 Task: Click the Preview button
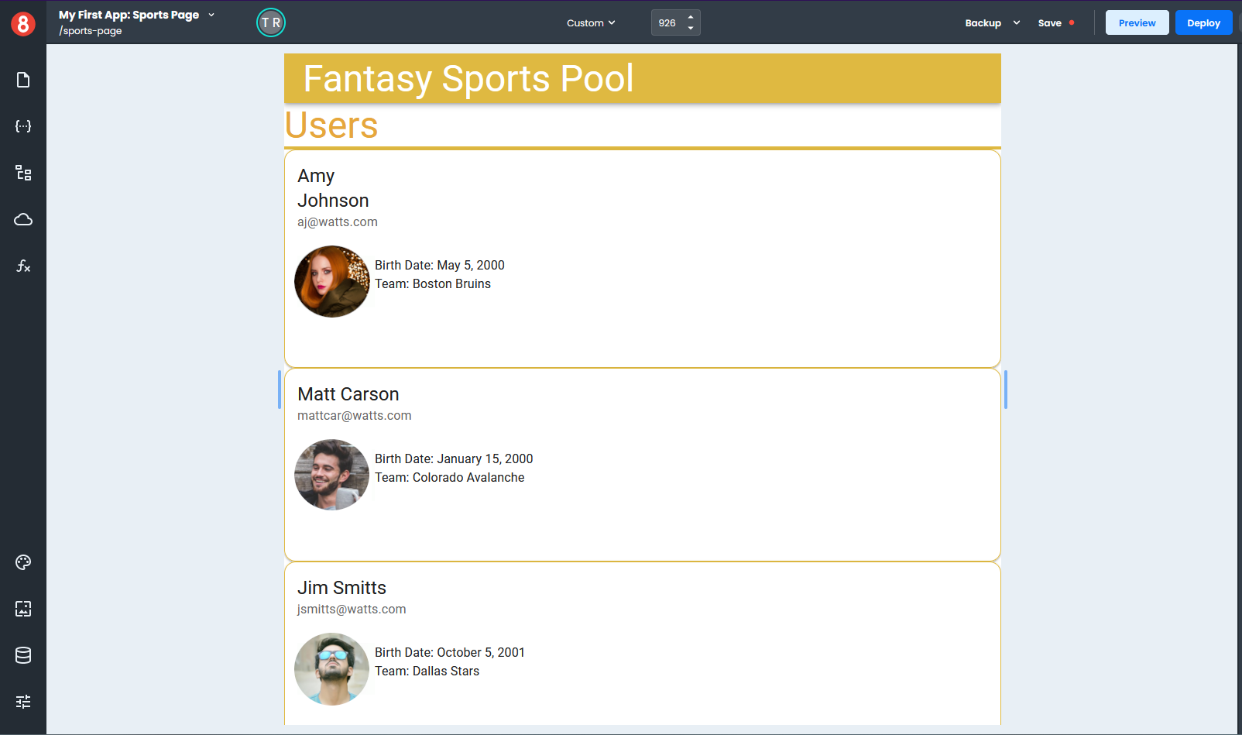point(1137,23)
